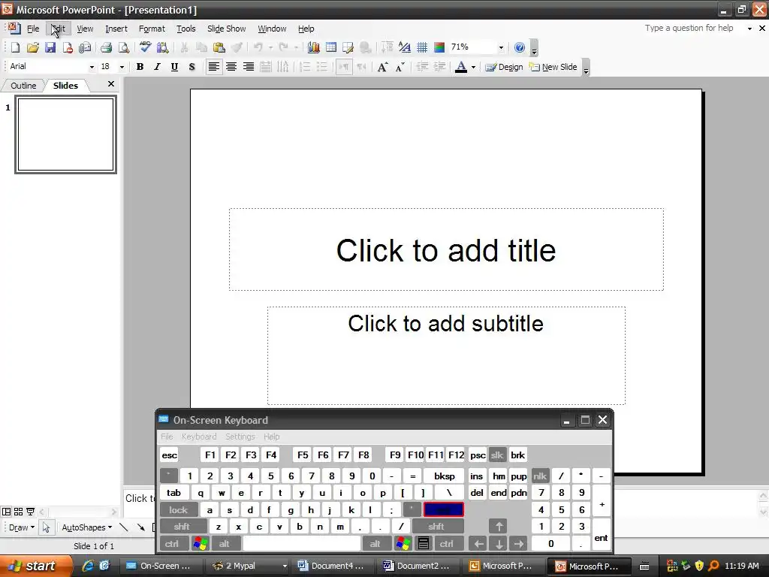
Task: Apply font color using the red-underlined A
Action: coord(460,67)
